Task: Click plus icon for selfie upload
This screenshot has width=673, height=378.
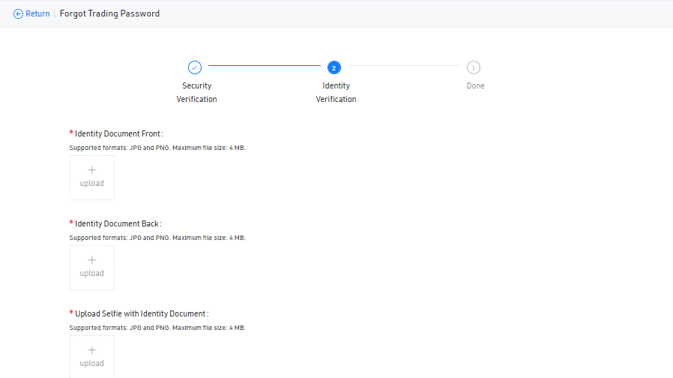Action: pyautogui.click(x=92, y=350)
